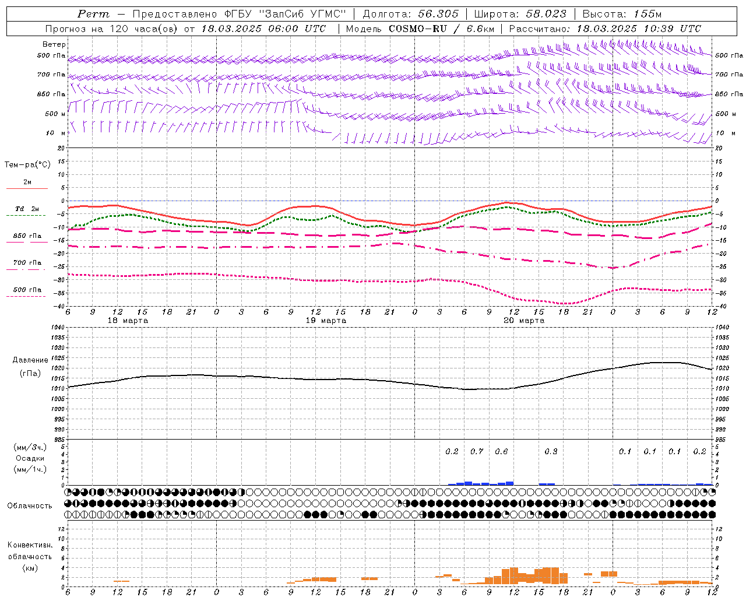Click the 'Предоставлено ФГБУ "ЗапСиб УГМС"' text
The height and width of the screenshot is (597, 746).
click(x=239, y=14)
